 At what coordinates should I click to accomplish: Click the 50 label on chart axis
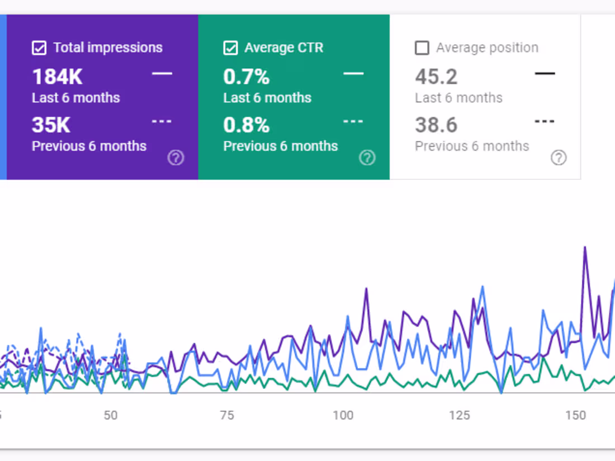pos(111,415)
